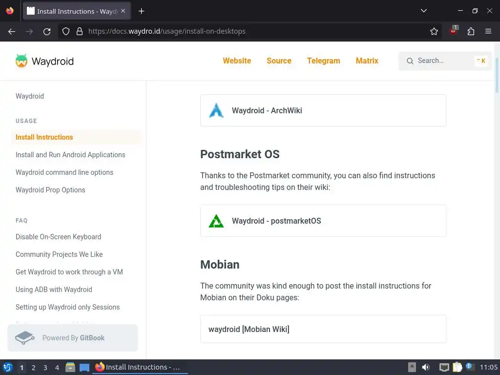The width and height of the screenshot is (500, 375).
Task: Switch to workspace 3 in the taskbar
Action: tap(45, 368)
